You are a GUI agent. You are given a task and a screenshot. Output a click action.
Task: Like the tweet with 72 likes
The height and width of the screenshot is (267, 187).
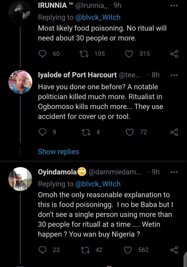pos(129,132)
